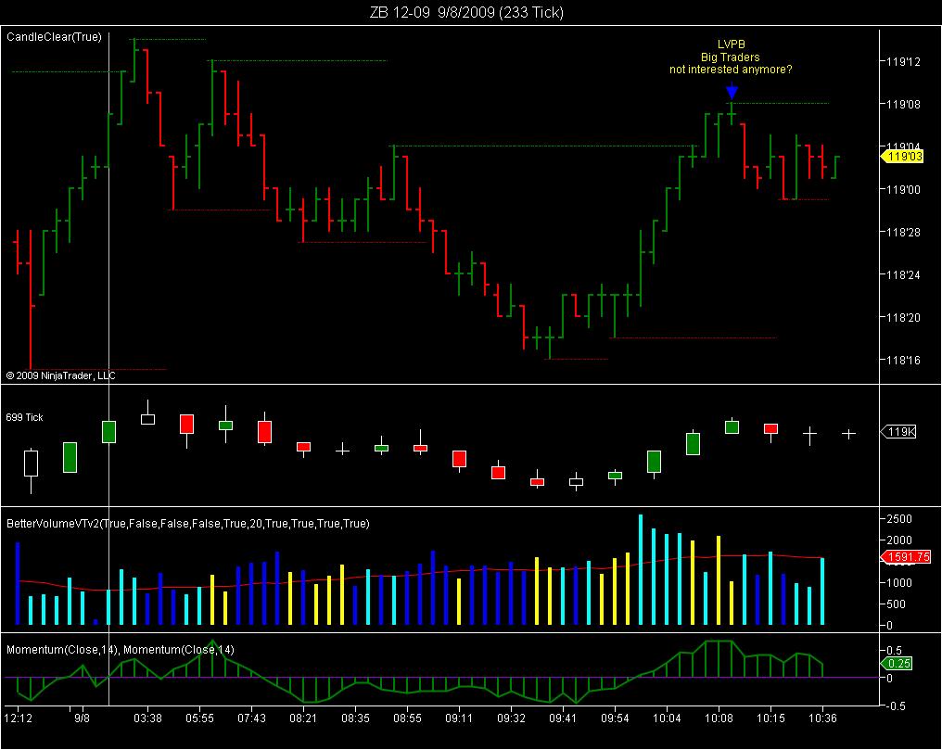The width and height of the screenshot is (942, 750).
Task: Click the 10:36 time axis label
Action: [x=822, y=718]
